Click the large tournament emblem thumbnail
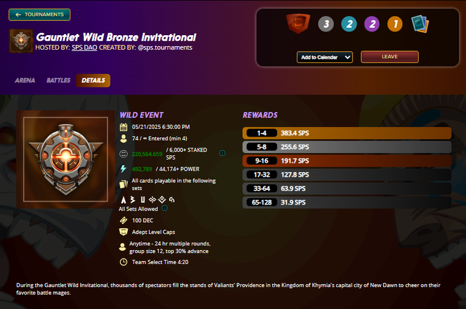This screenshot has width=466, height=309. tap(66, 160)
